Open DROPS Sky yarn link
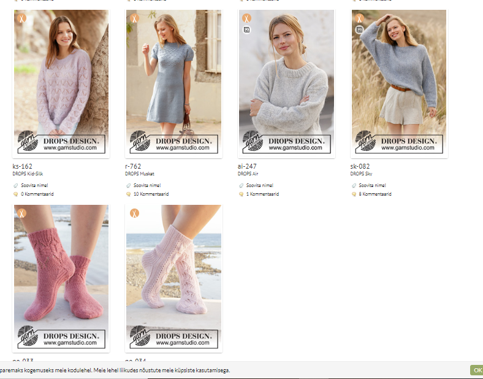This screenshot has width=483, height=379. point(361,174)
